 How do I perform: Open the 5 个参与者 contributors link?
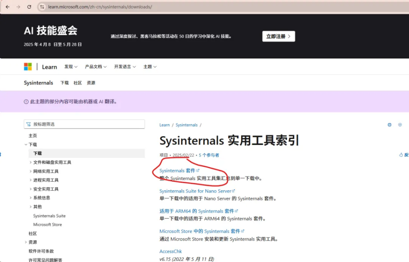(x=208, y=155)
